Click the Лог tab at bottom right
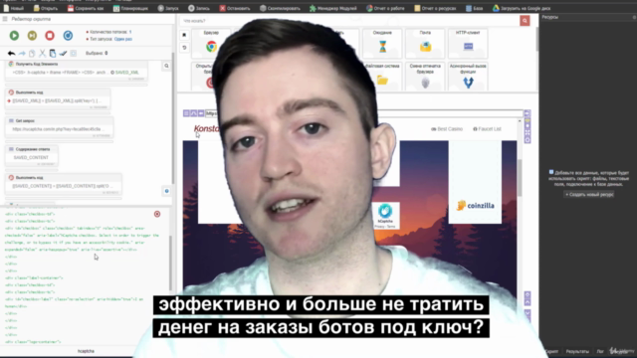This screenshot has width=637, height=358. click(600, 351)
